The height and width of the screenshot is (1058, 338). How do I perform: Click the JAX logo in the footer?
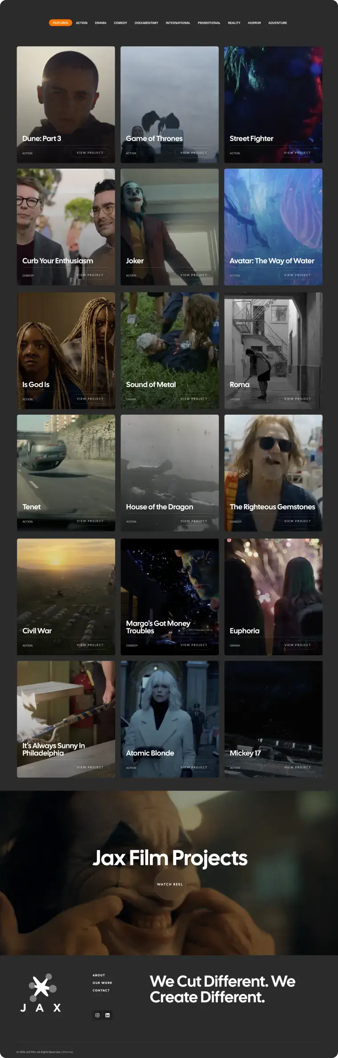click(40, 993)
